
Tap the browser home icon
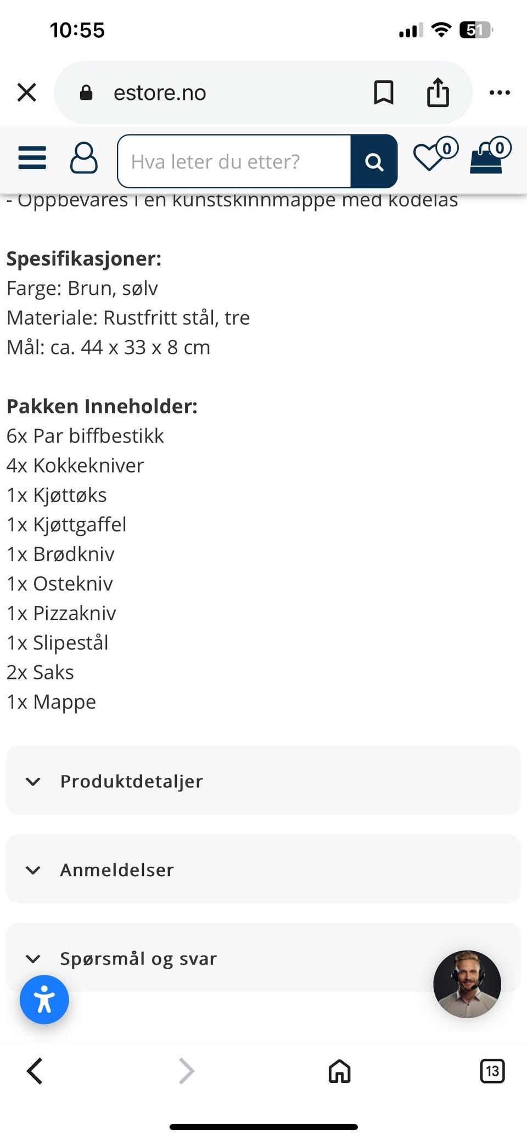[339, 1071]
